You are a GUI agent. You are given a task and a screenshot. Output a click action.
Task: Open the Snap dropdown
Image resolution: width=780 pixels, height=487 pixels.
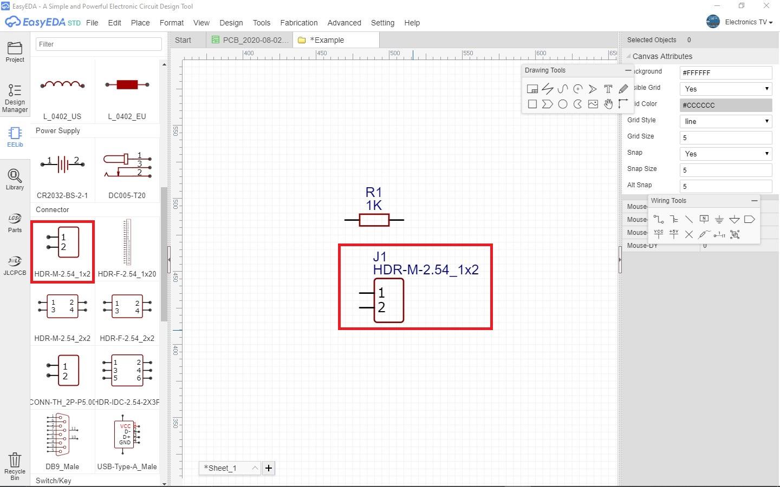tap(726, 154)
